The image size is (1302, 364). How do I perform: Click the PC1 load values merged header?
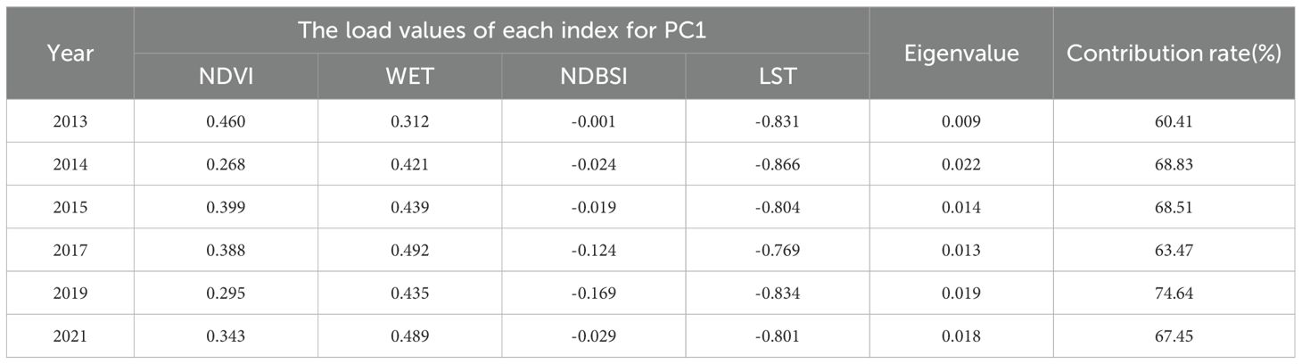click(x=501, y=32)
